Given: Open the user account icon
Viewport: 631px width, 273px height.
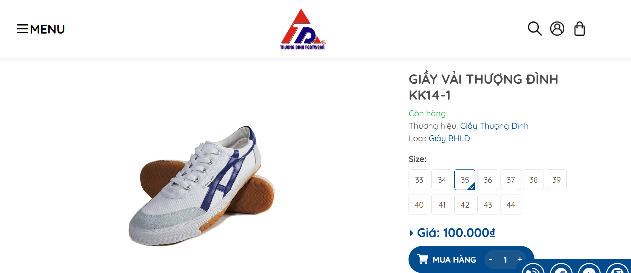Looking at the screenshot, I should (x=557, y=29).
